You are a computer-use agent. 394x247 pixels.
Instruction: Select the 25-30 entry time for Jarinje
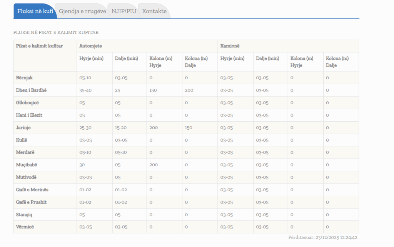(85, 127)
